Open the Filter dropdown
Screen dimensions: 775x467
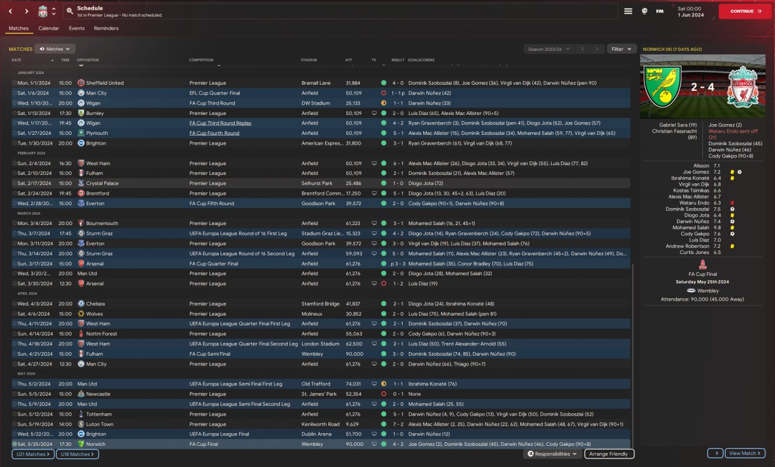(x=622, y=49)
